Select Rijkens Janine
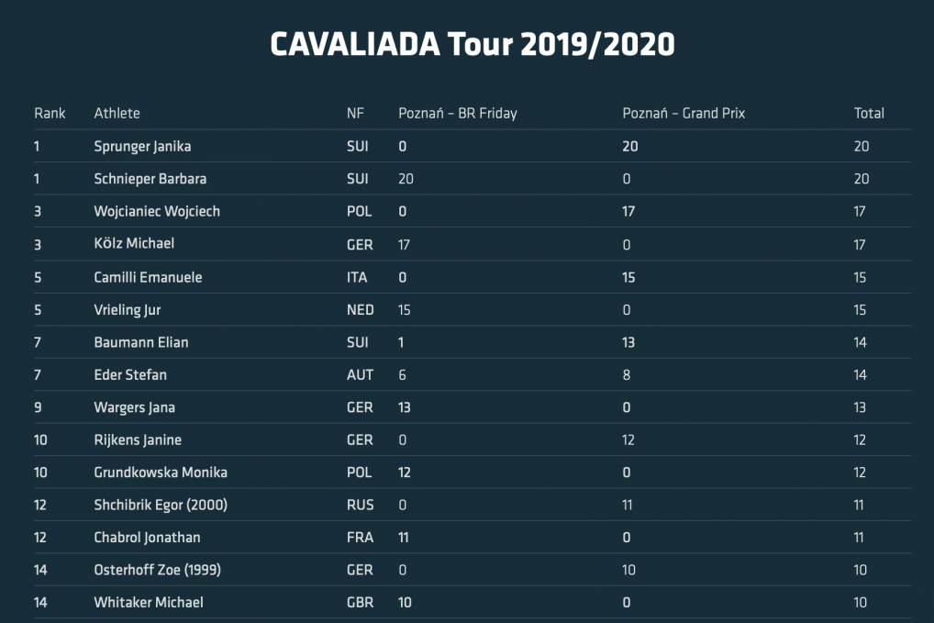The image size is (934, 623). (138, 440)
